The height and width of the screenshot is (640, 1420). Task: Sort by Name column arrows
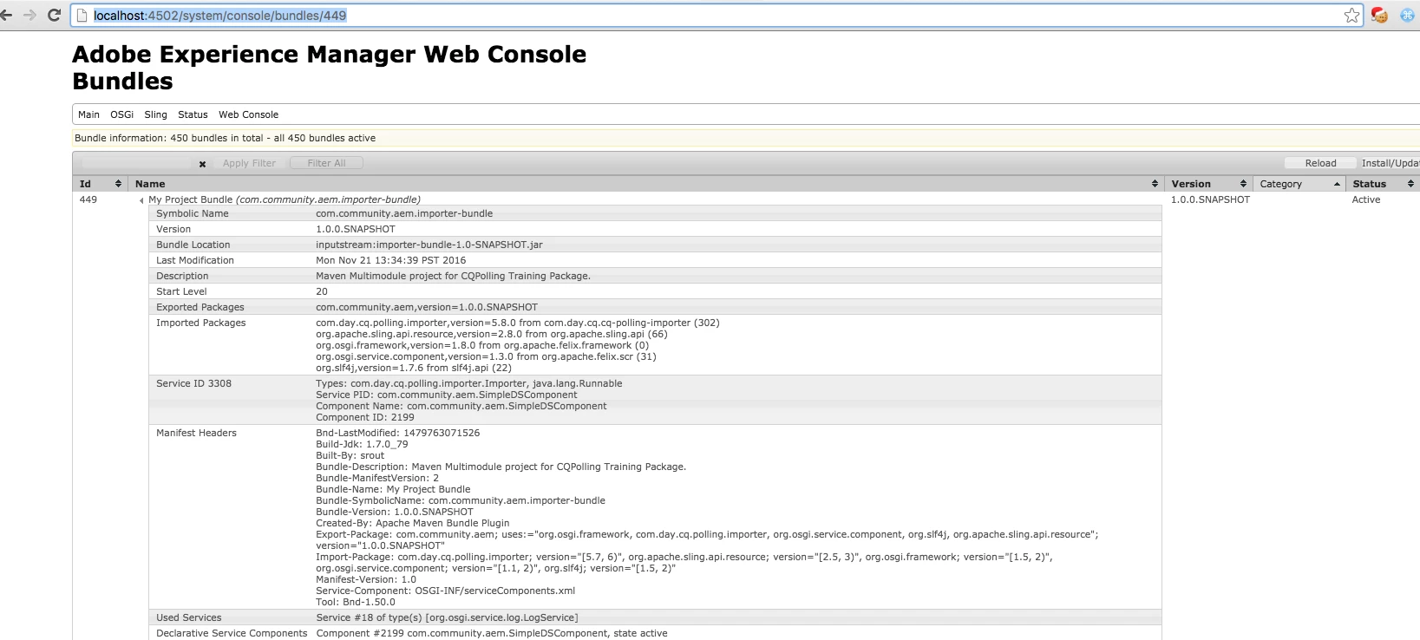(1155, 184)
